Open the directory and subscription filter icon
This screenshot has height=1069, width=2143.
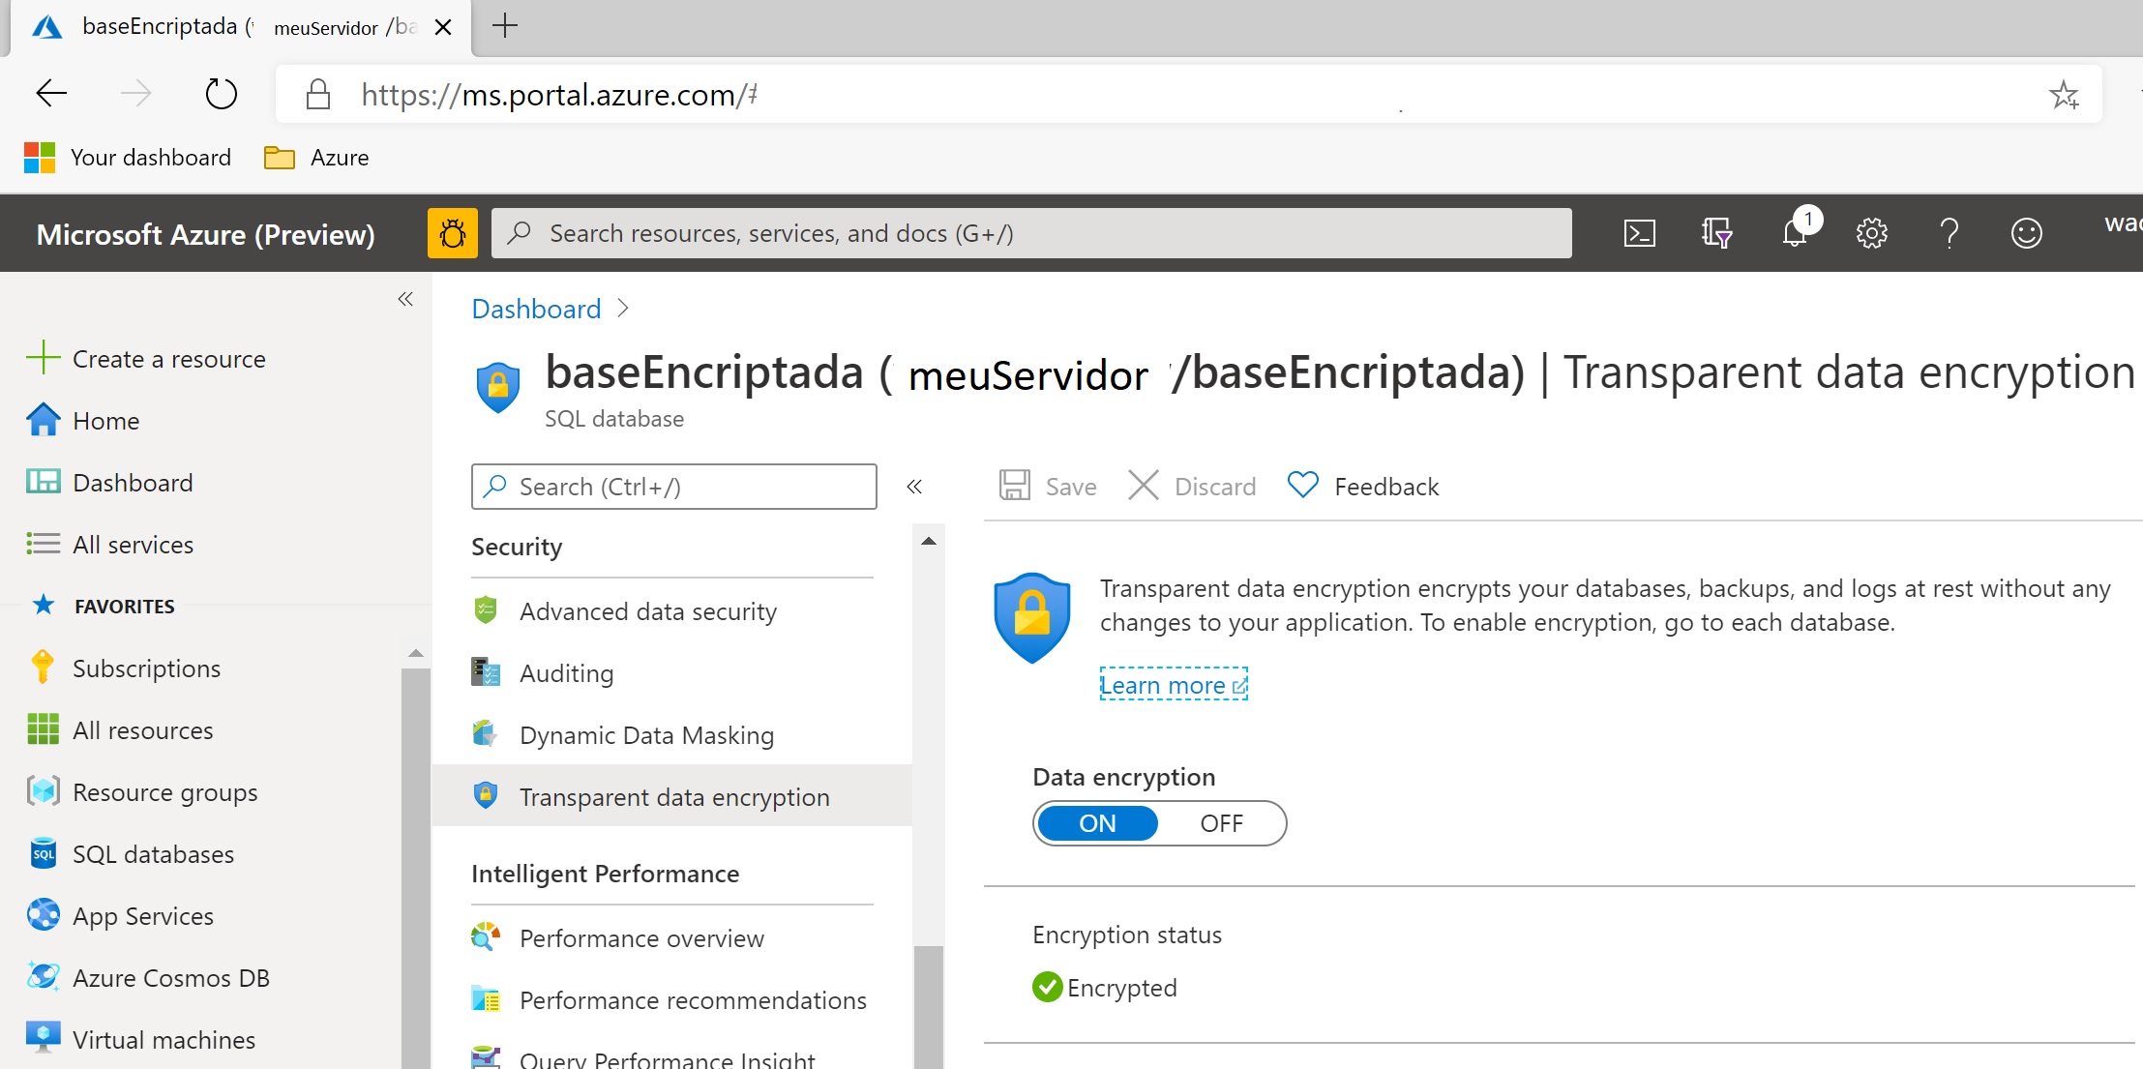[1716, 233]
